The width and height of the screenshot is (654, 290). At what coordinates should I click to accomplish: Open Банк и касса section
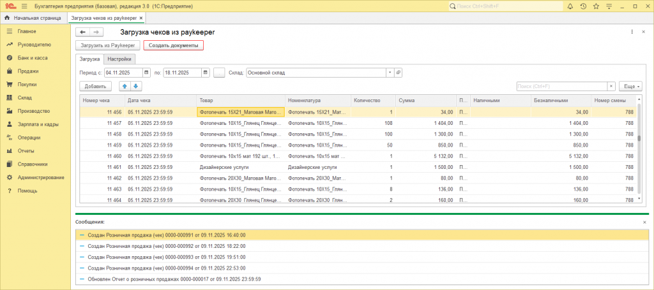pos(33,58)
